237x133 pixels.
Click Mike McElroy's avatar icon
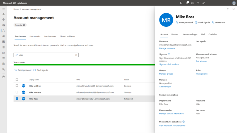click(24, 86)
